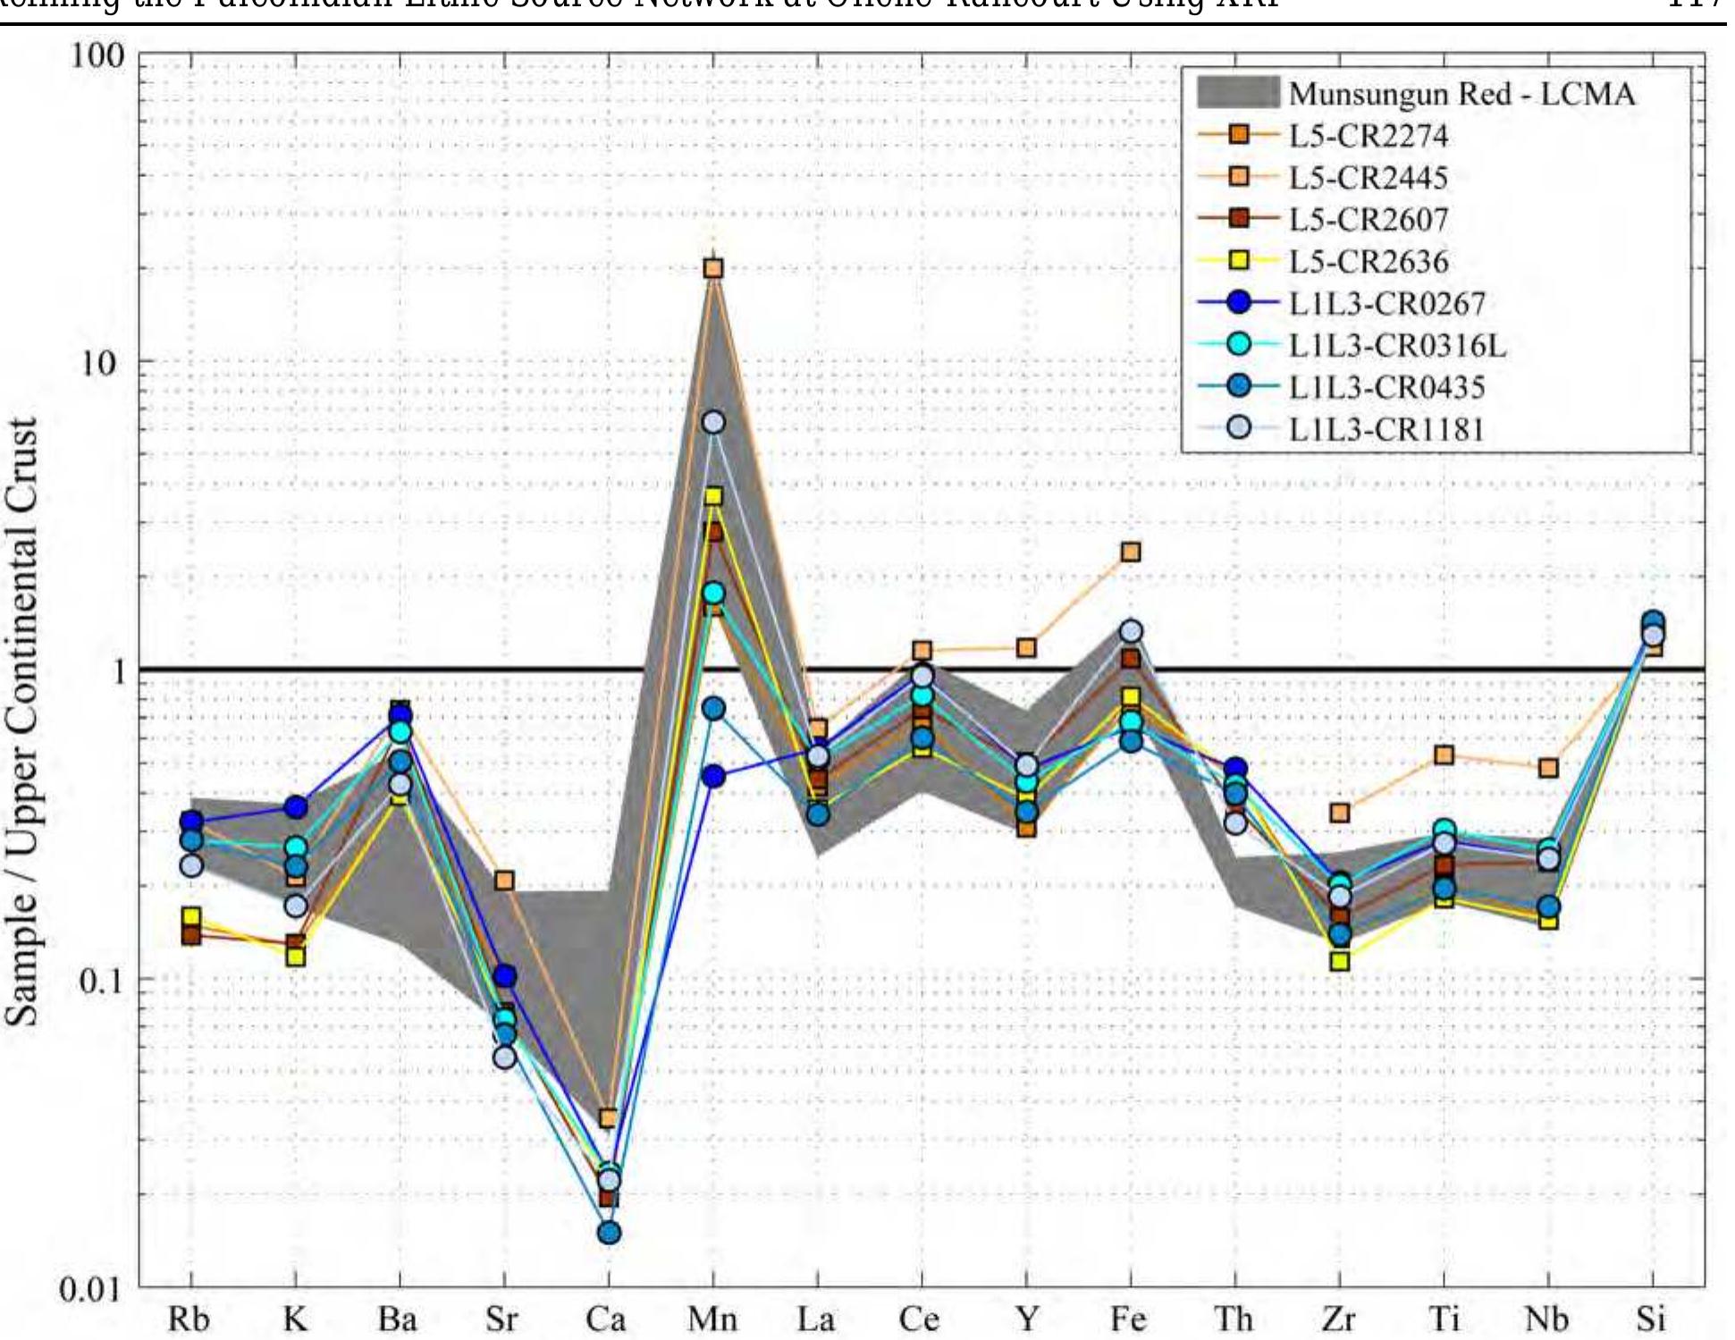Click the Zr x-axis label

1339,1319
